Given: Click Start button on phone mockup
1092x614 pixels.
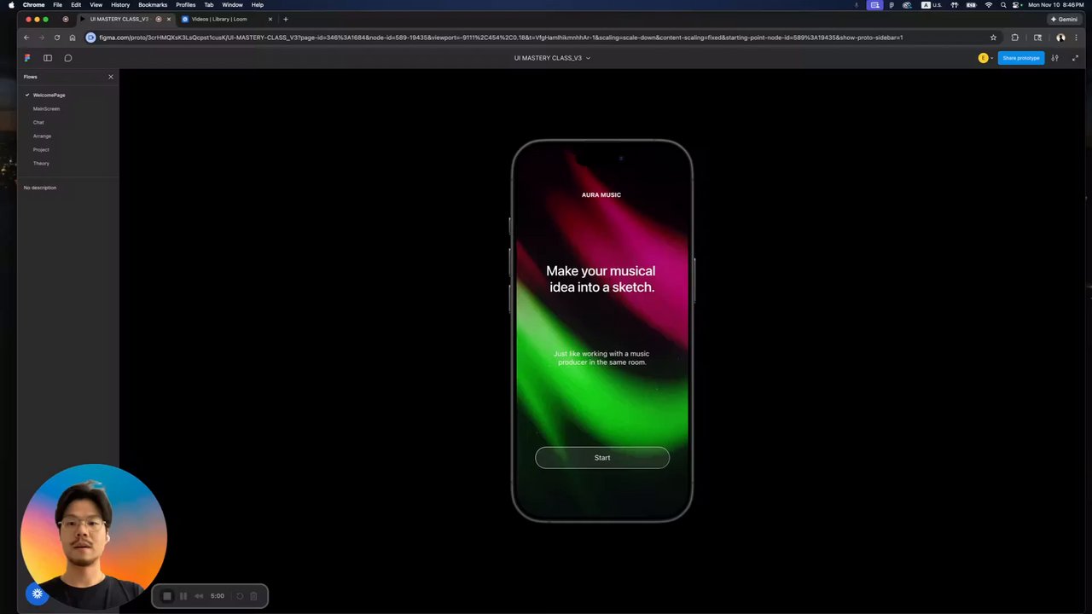Looking at the screenshot, I should pyautogui.click(x=602, y=458).
